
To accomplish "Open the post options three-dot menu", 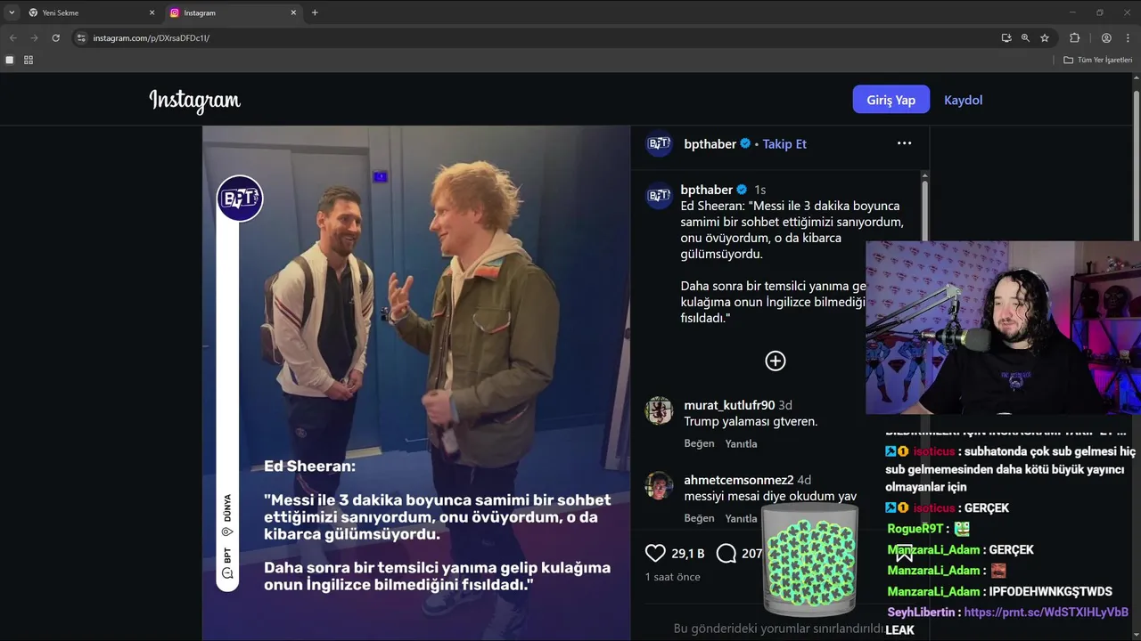I will click(904, 143).
